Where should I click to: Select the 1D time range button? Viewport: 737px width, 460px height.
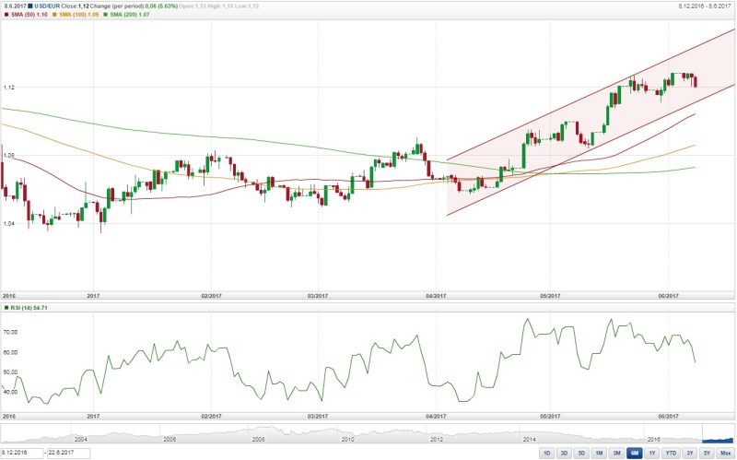546,454
